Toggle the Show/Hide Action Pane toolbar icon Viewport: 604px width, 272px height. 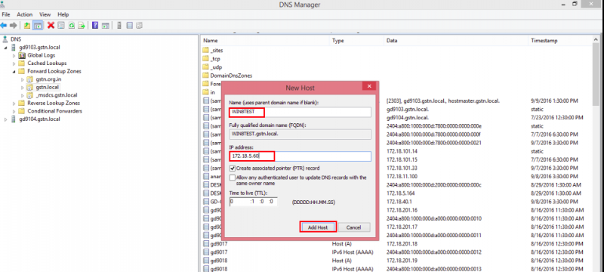pos(105,26)
